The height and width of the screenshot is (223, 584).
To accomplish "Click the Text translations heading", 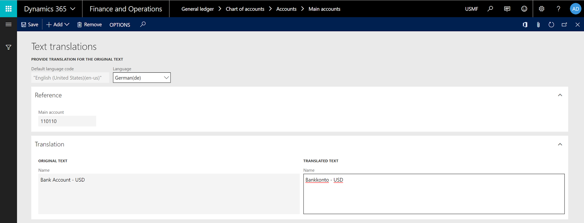I will click(x=64, y=47).
